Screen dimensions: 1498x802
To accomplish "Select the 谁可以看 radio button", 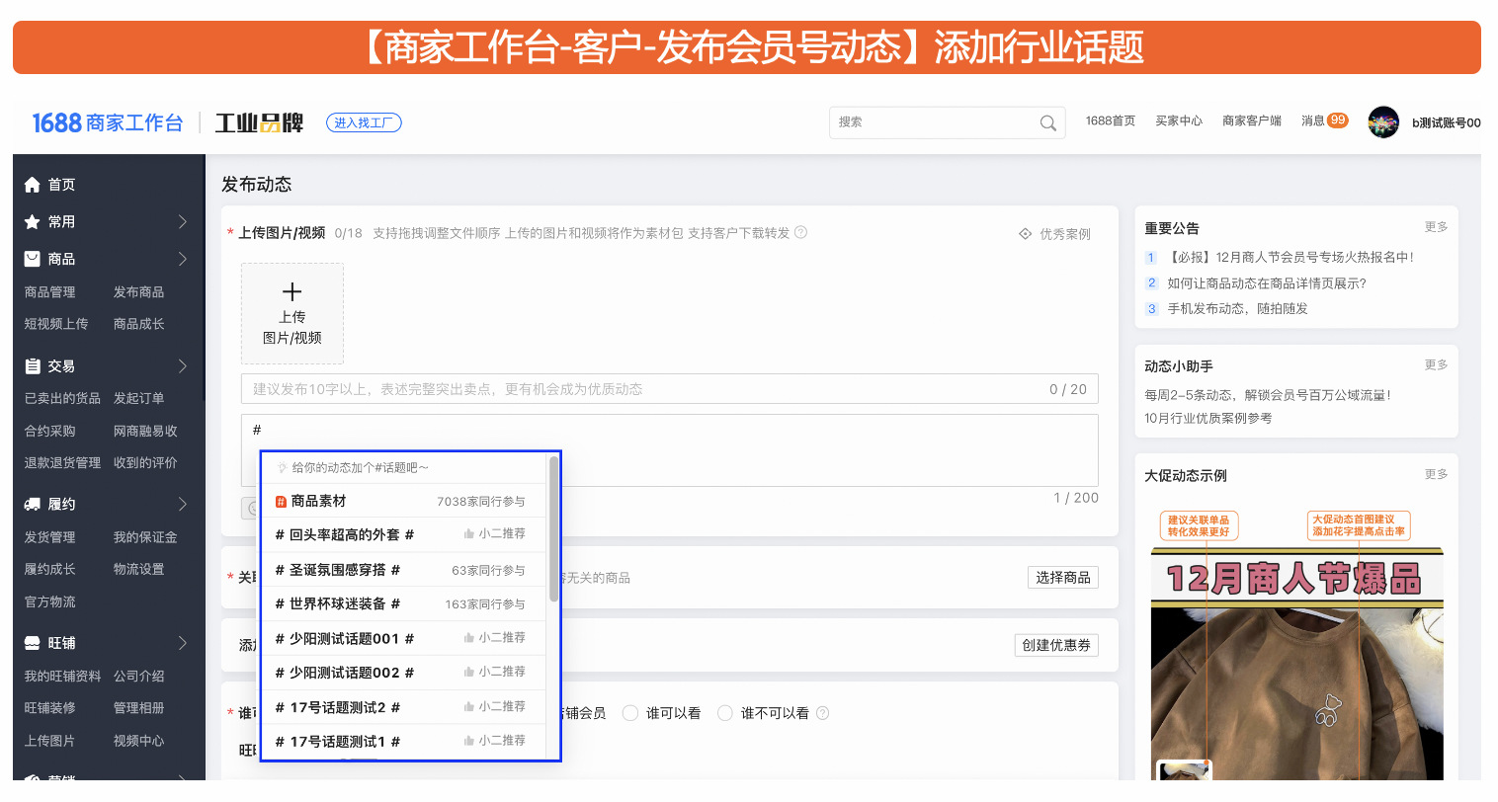I will coord(630,713).
